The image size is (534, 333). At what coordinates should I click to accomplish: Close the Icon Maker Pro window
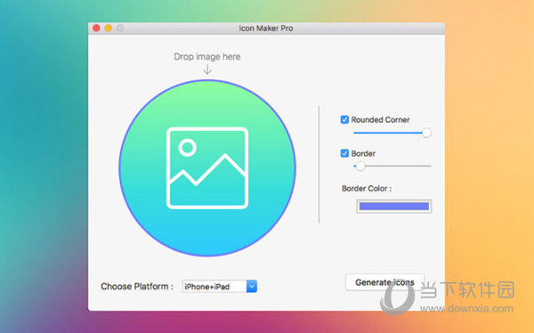click(96, 28)
